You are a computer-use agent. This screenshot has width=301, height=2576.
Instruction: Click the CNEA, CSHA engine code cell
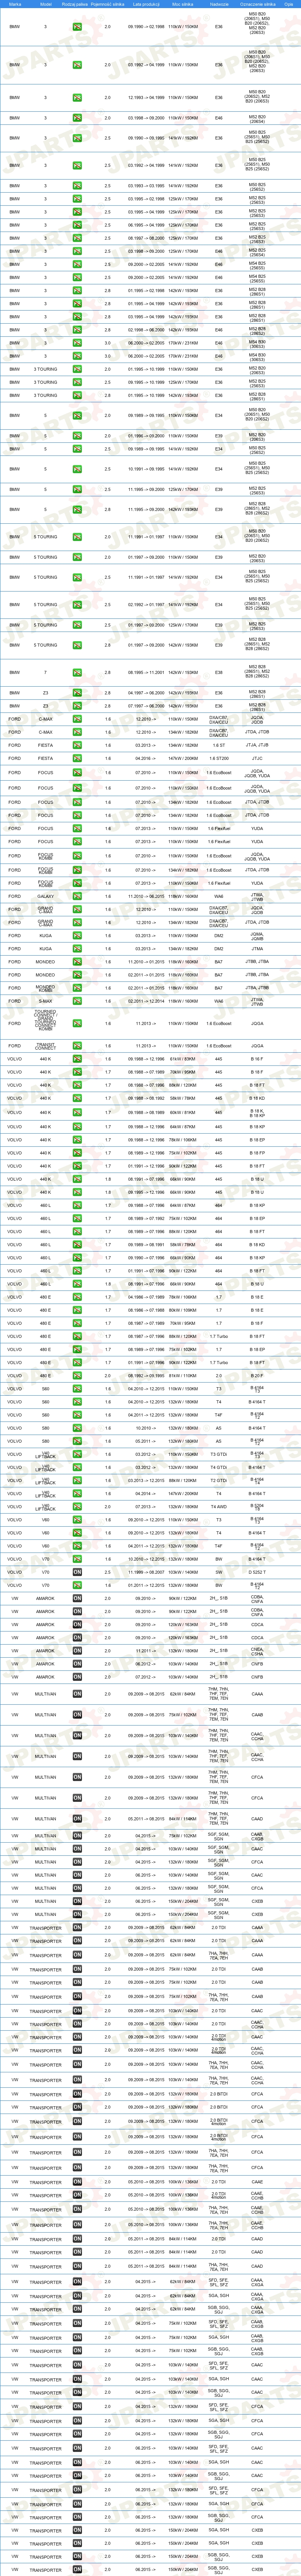point(257,1651)
